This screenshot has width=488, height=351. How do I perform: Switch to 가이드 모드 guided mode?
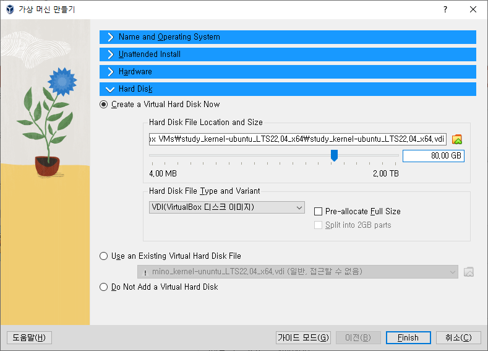coord(303,337)
